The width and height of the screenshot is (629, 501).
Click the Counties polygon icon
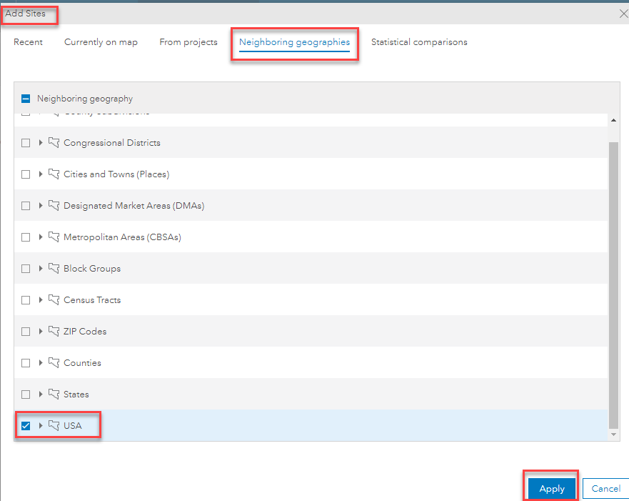(x=54, y=362)
